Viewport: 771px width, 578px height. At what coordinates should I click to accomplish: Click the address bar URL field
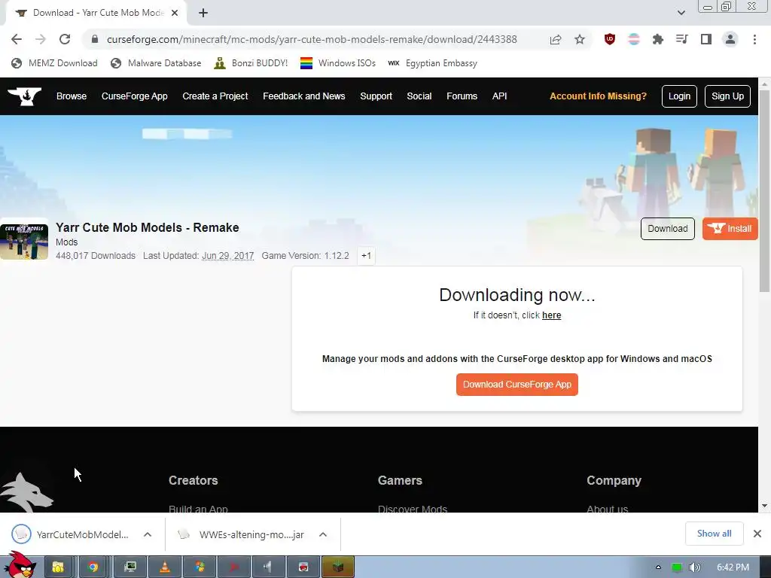pos(312,39)
